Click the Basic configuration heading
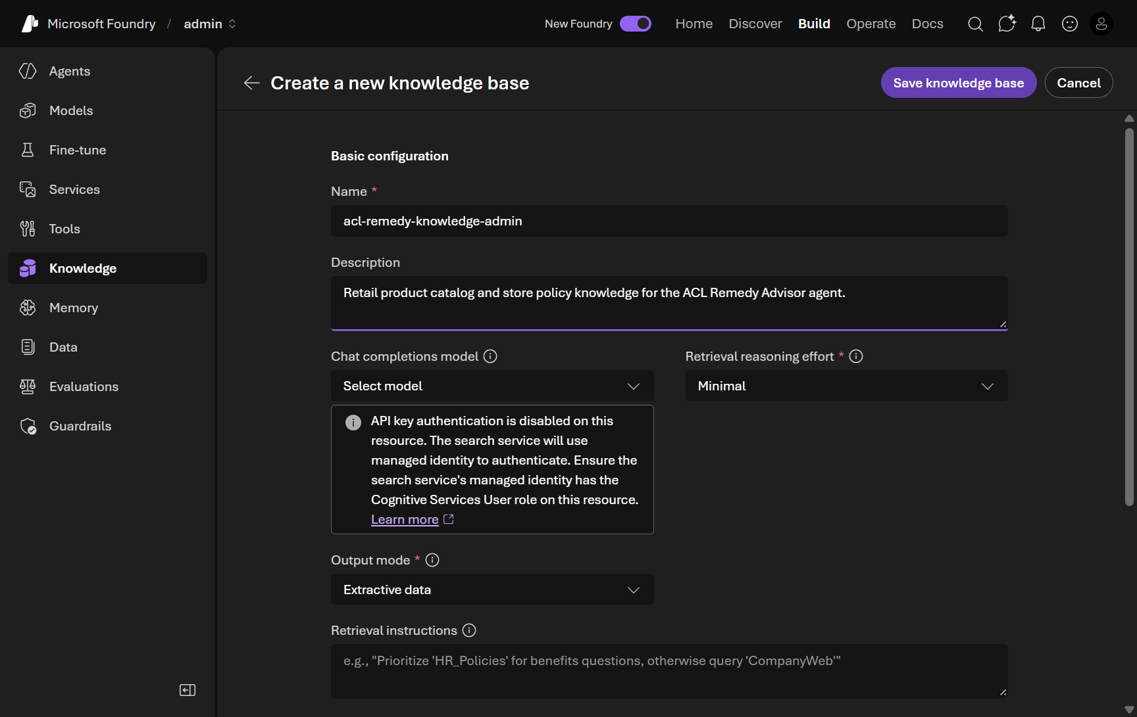 pos(390,156)
